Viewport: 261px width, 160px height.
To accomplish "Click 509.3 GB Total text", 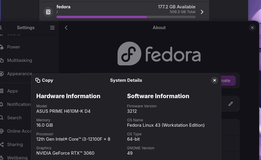I will point(183,12).
